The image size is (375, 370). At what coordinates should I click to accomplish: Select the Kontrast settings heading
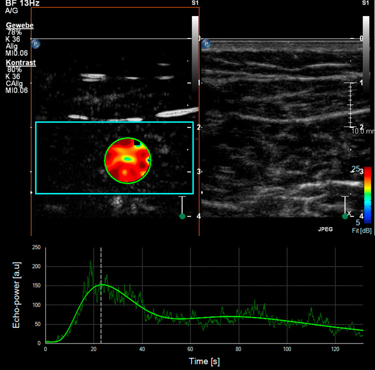point(19,62)
